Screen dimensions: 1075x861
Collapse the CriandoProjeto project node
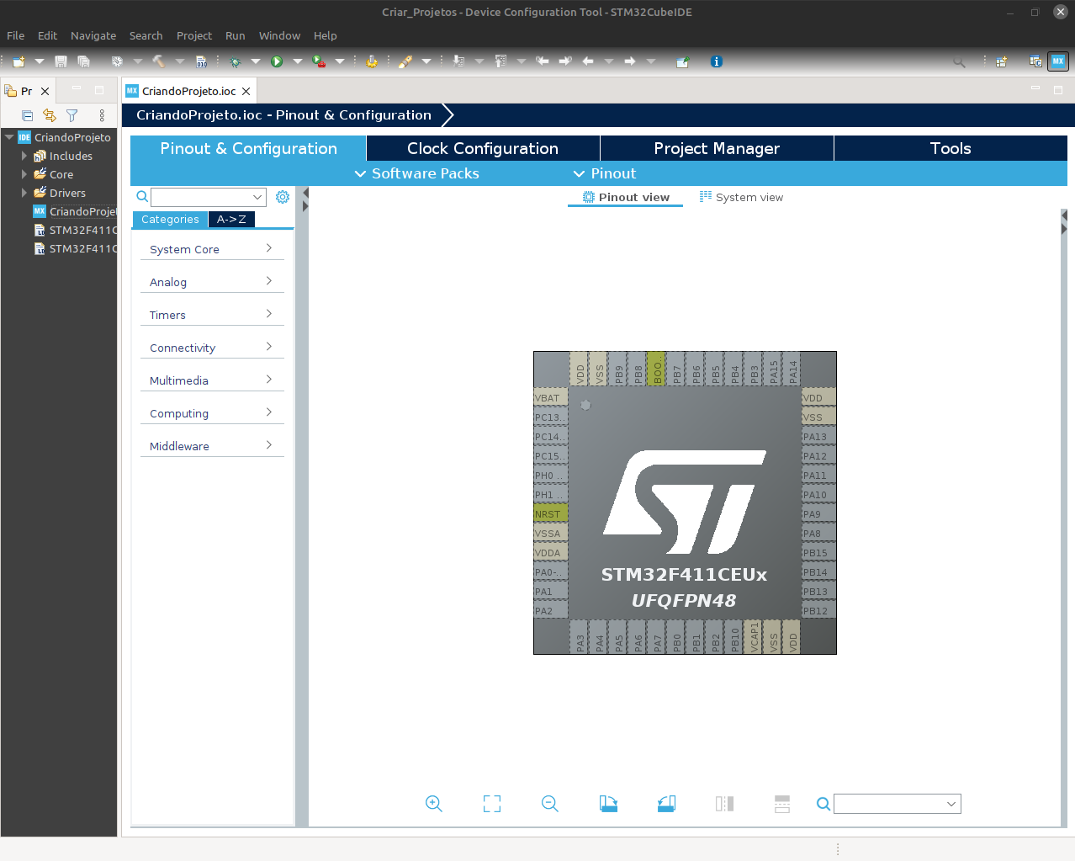(x=9, y=137)
